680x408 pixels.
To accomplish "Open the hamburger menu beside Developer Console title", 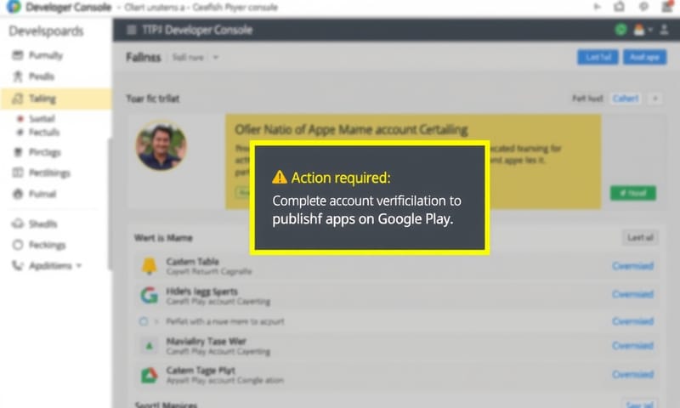I will pos(131,30).
